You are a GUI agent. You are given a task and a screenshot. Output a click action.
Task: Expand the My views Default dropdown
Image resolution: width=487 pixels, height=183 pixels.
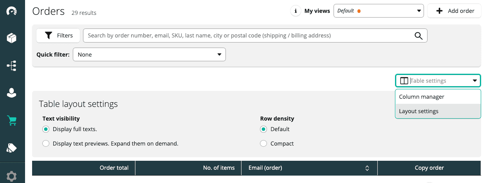[378, 11]
